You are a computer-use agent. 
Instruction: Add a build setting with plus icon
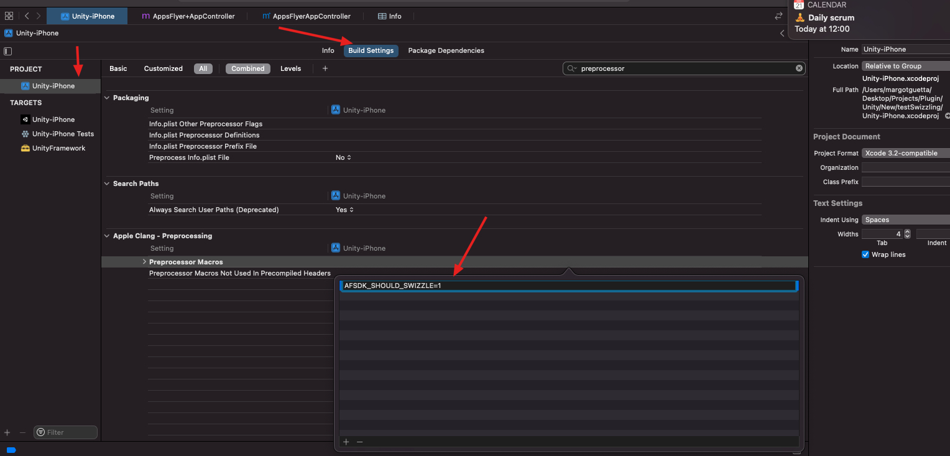(325, 68)
